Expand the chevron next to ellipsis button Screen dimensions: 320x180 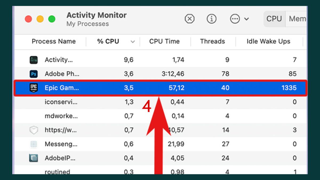coord(247,19)
